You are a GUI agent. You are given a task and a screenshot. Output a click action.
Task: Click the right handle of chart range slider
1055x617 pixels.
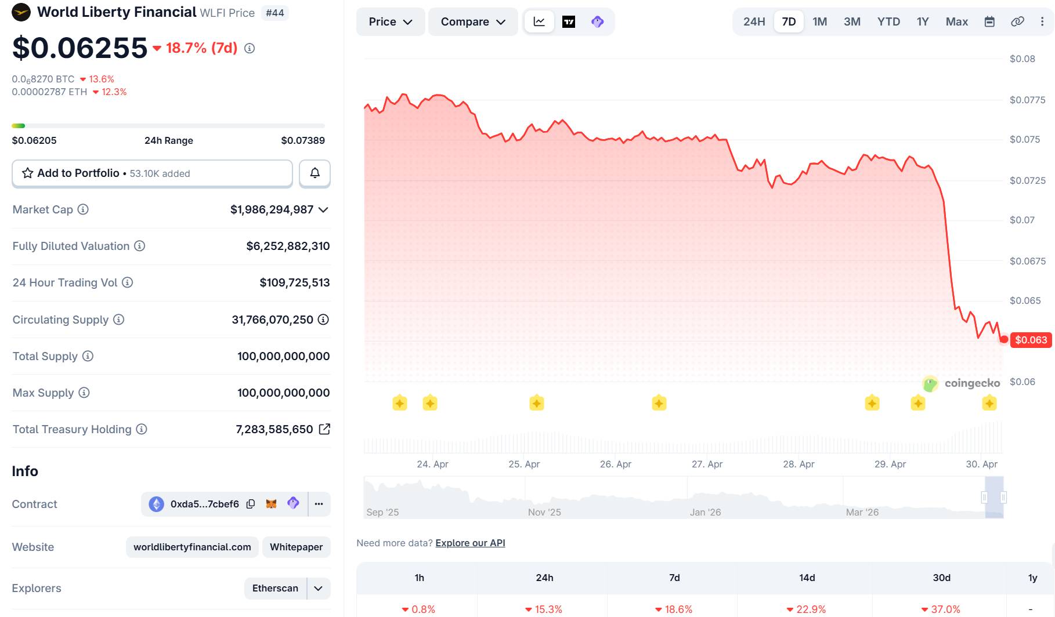point(1003,497)
